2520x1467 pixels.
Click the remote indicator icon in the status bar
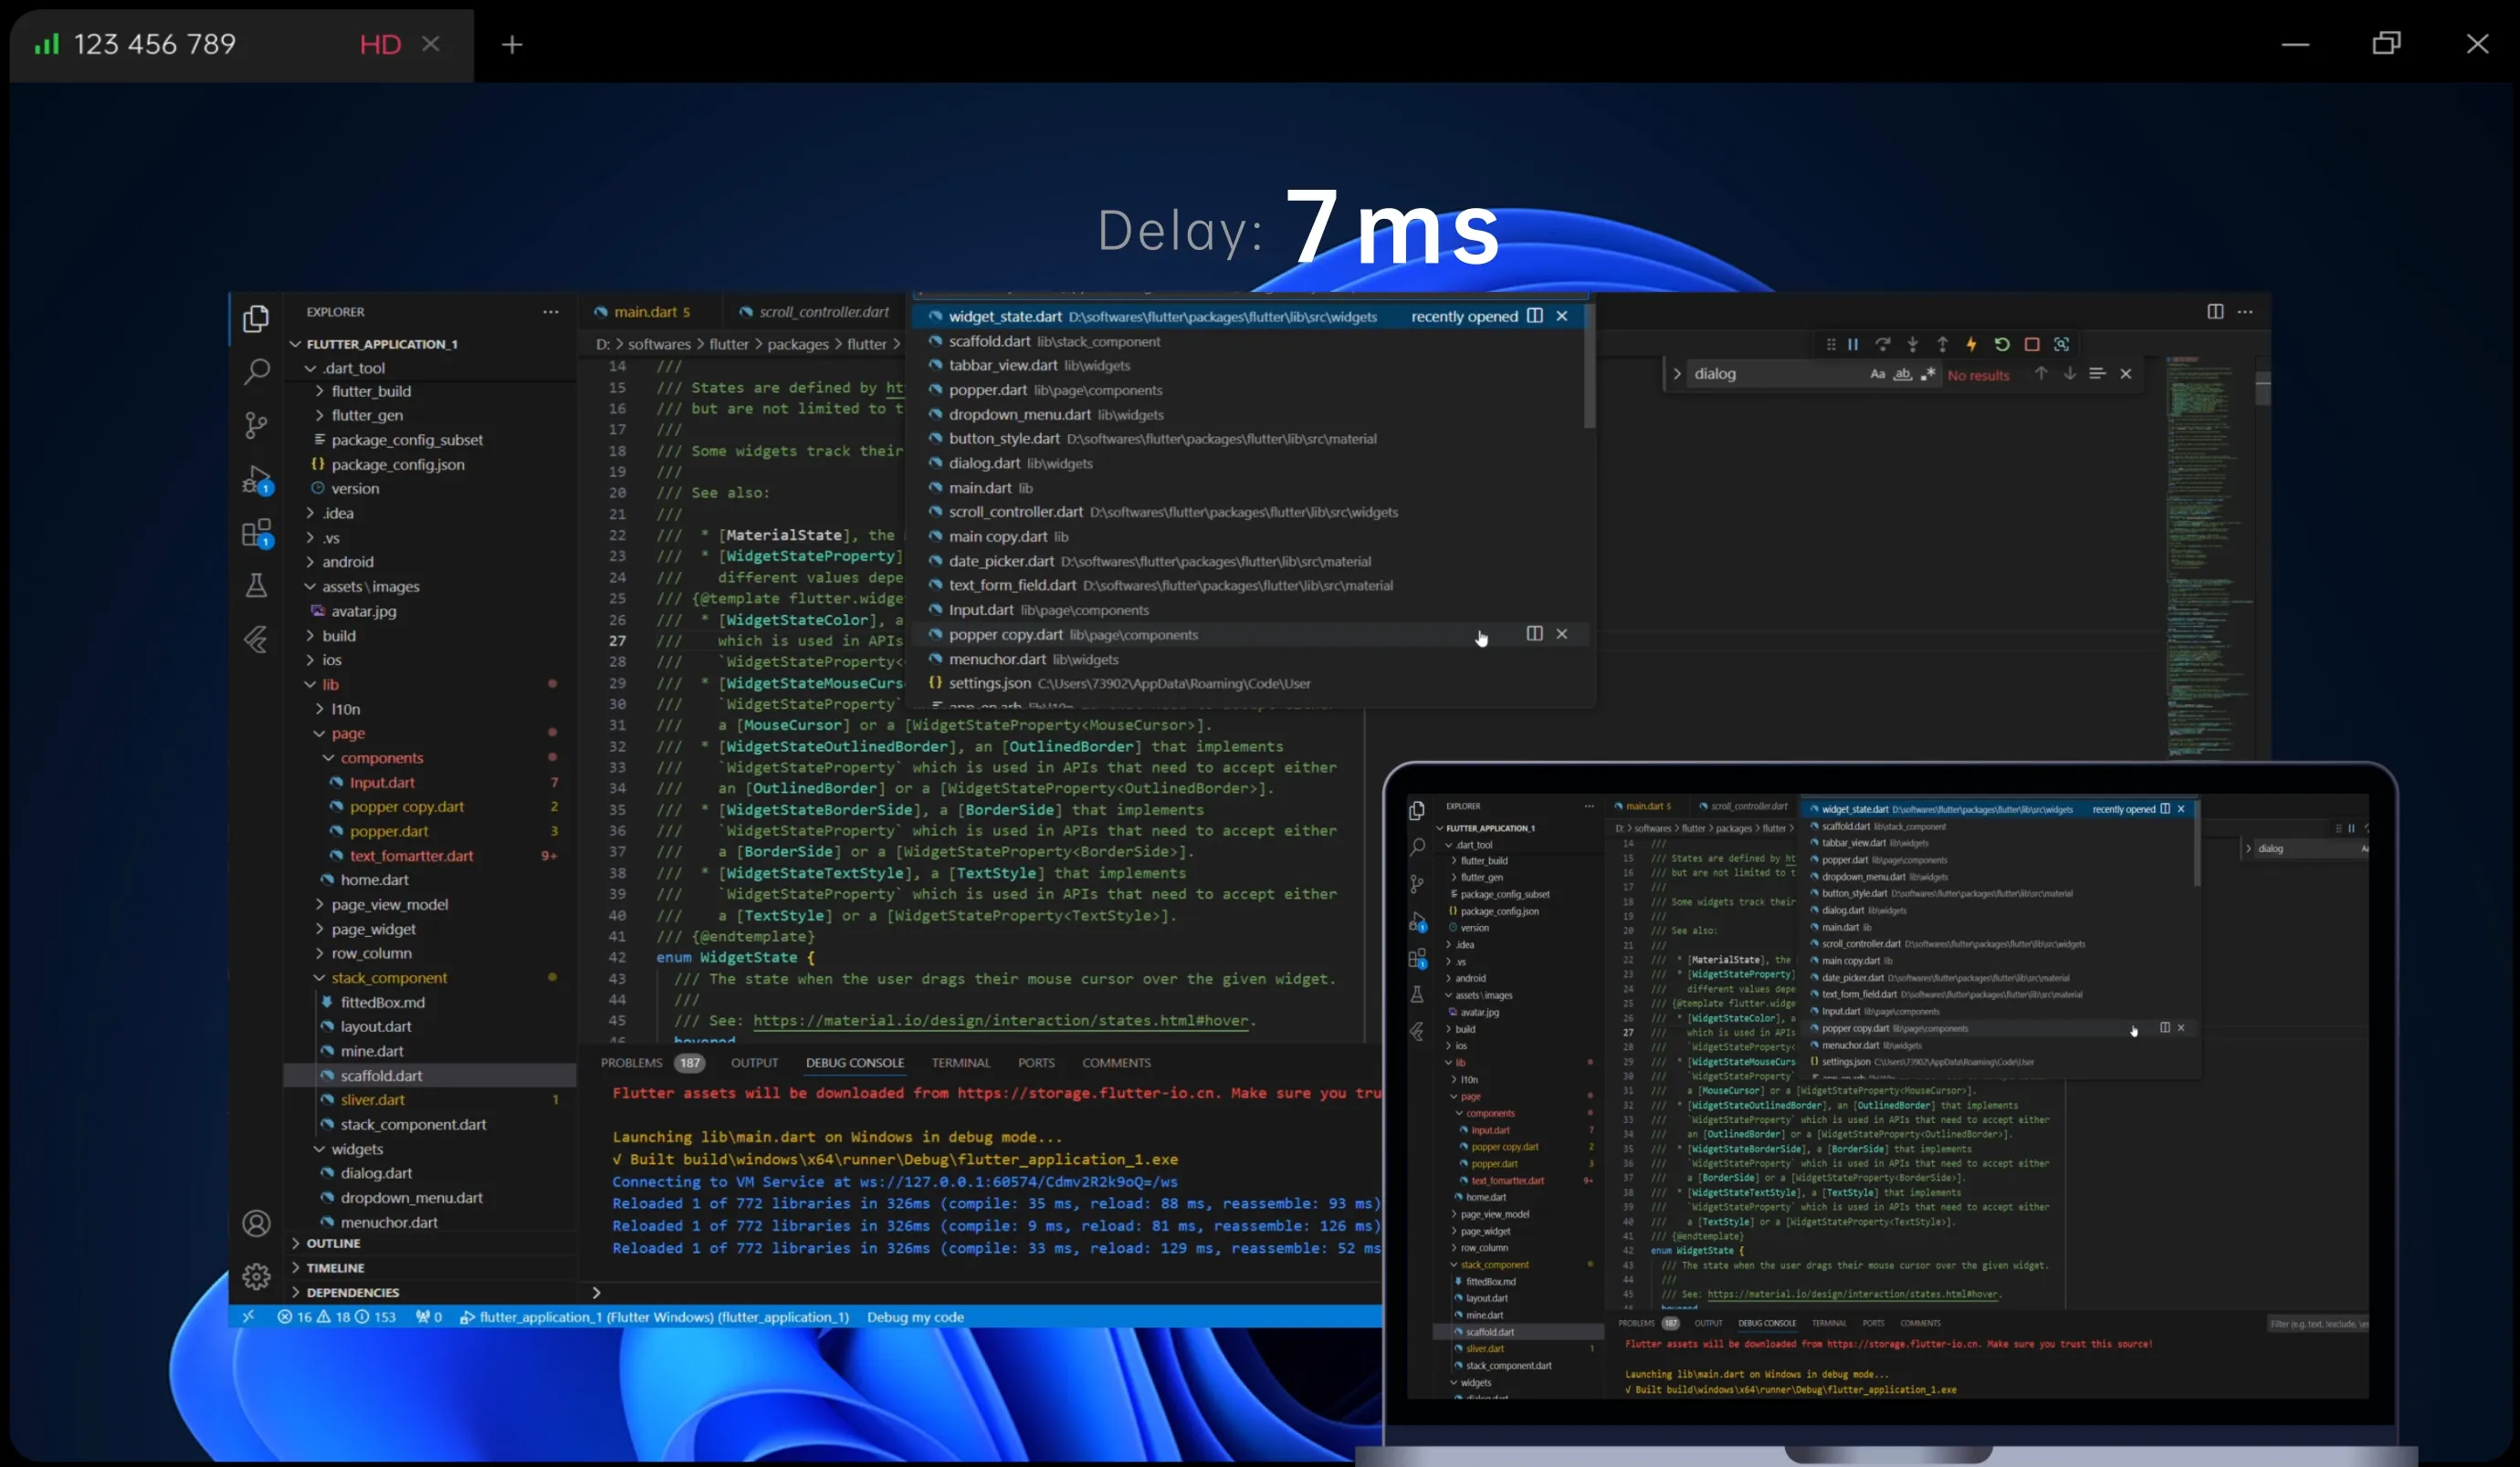248,1317
